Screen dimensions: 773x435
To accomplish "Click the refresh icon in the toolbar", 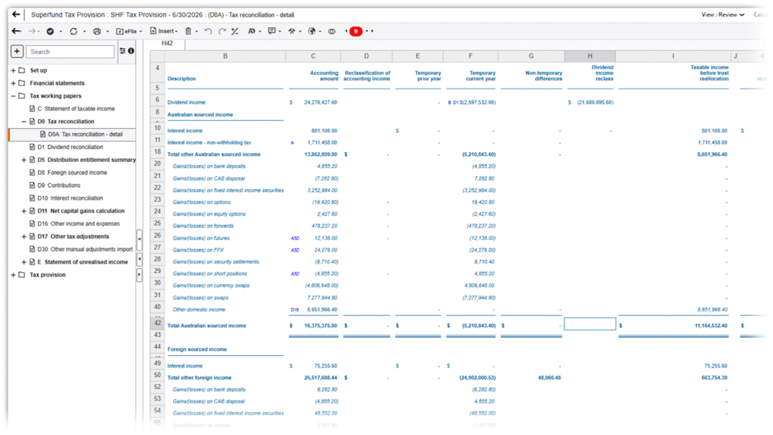I will coord(73,31).
